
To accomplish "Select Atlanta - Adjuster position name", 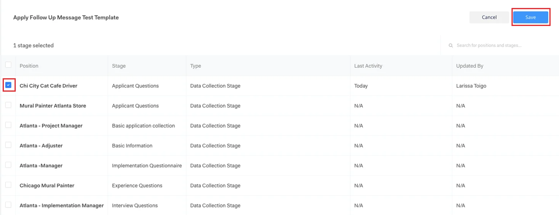I will pos(41,145).
